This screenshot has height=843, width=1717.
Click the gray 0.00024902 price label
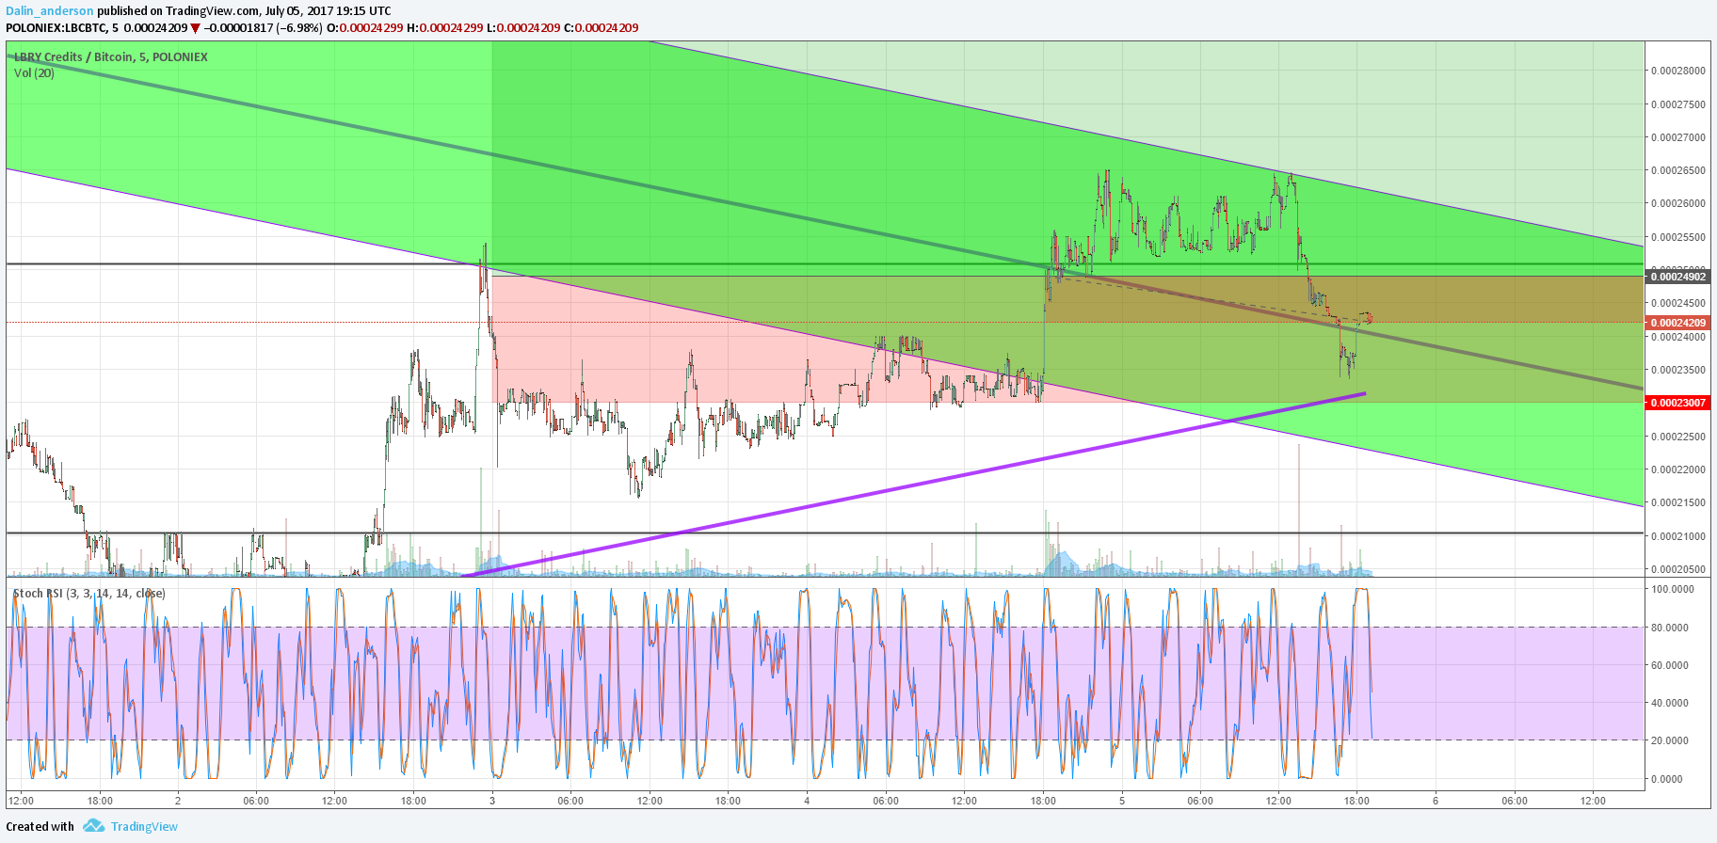(x=1677, y=276)
